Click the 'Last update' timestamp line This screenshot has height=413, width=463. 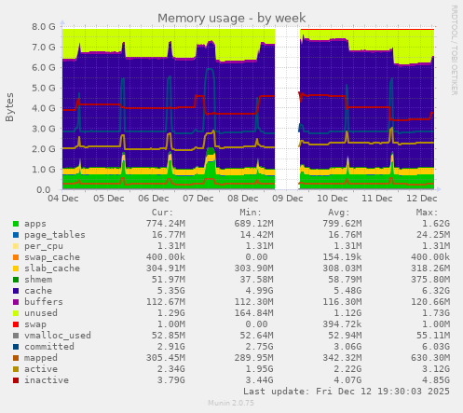tap(347, 392)
